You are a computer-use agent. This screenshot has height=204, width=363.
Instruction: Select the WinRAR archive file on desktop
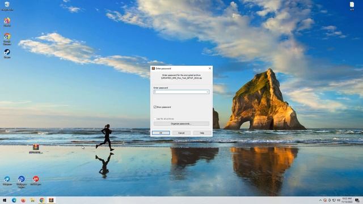[36, 148]
